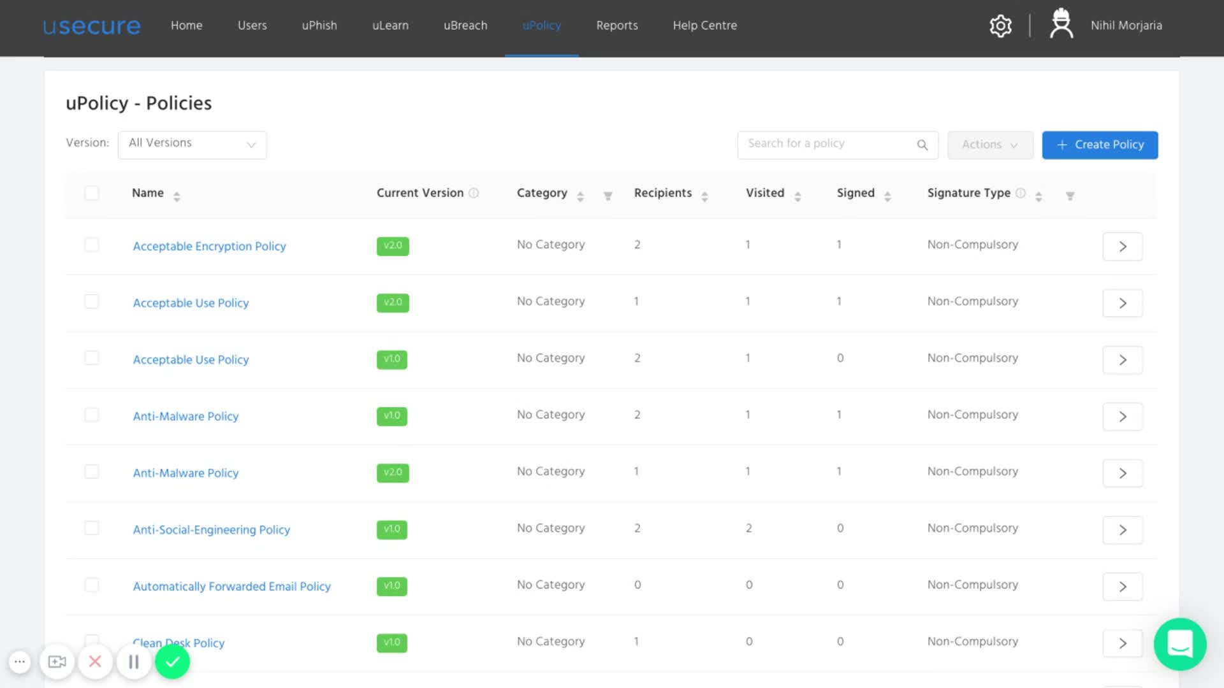Image resolution: width=1224 pixels, height=688 pixels.
Task: Expand Anti-Malware Policy v1.0 row arrow
Action: click(1123, 417)
